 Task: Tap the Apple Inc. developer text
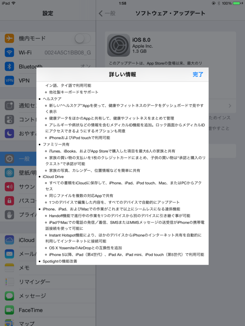tap(143, 46)
